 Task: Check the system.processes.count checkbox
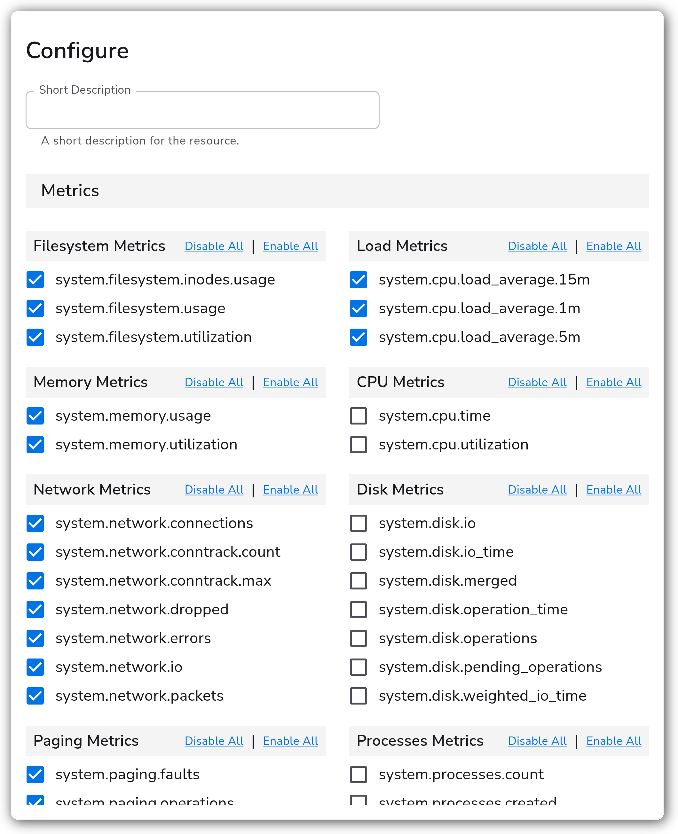[x=359, y=775]
